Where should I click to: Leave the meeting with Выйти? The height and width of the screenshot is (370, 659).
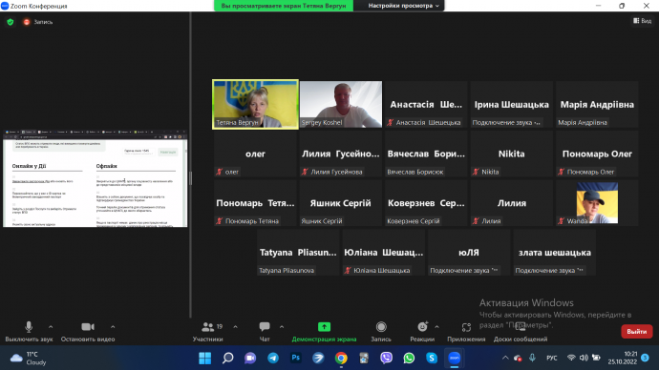tap(637, 332)
